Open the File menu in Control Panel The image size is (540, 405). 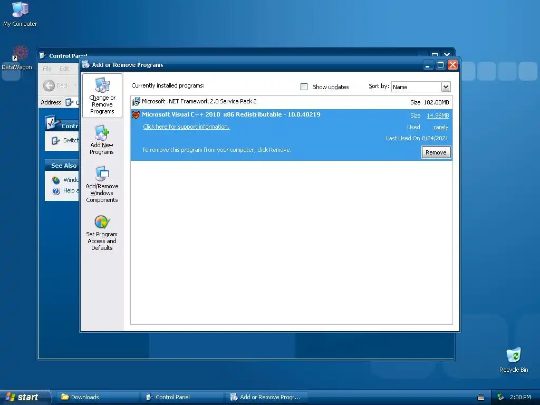coord(47,69)
